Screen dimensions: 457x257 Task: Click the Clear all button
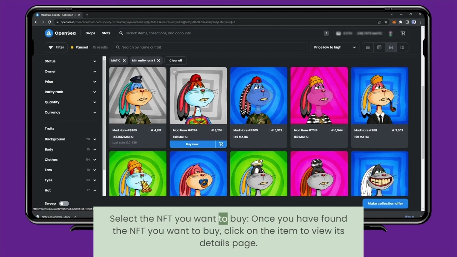click(x=175, y=61)
